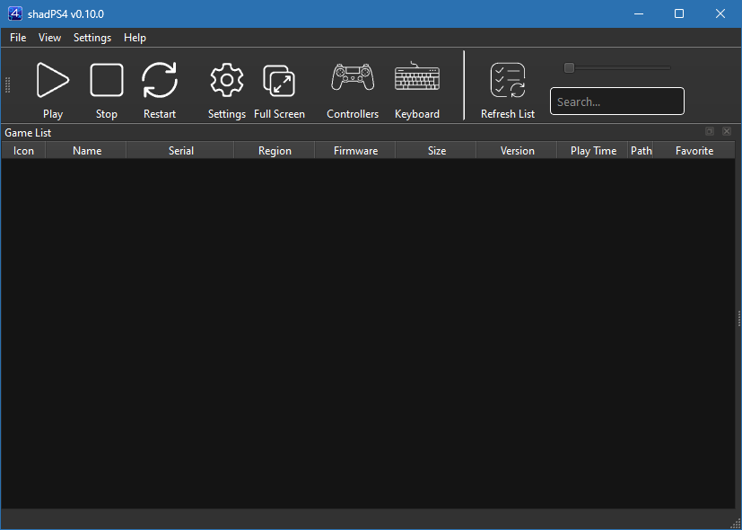Sort by the Play Time column header
Image resolution: width=742 pixels, height=530 pixels.
coord(593,151)
